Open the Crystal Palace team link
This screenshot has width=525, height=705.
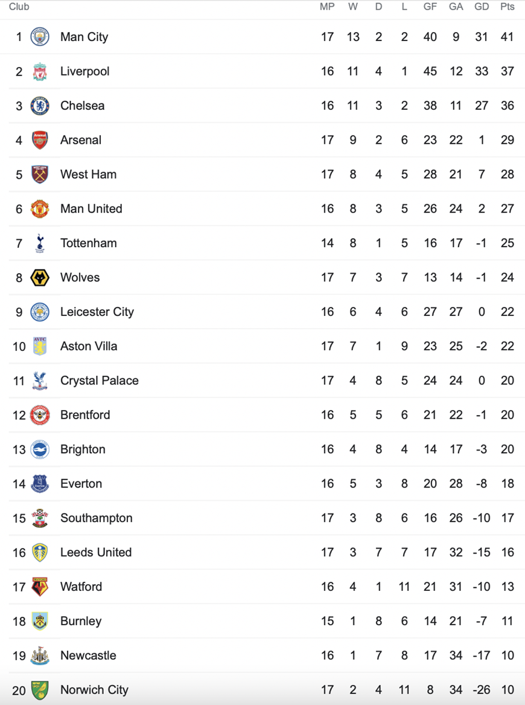(x=100, y=381)
